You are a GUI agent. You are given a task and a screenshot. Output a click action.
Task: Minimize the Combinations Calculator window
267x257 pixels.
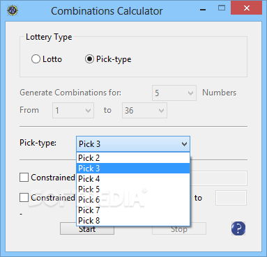[203, 10]
